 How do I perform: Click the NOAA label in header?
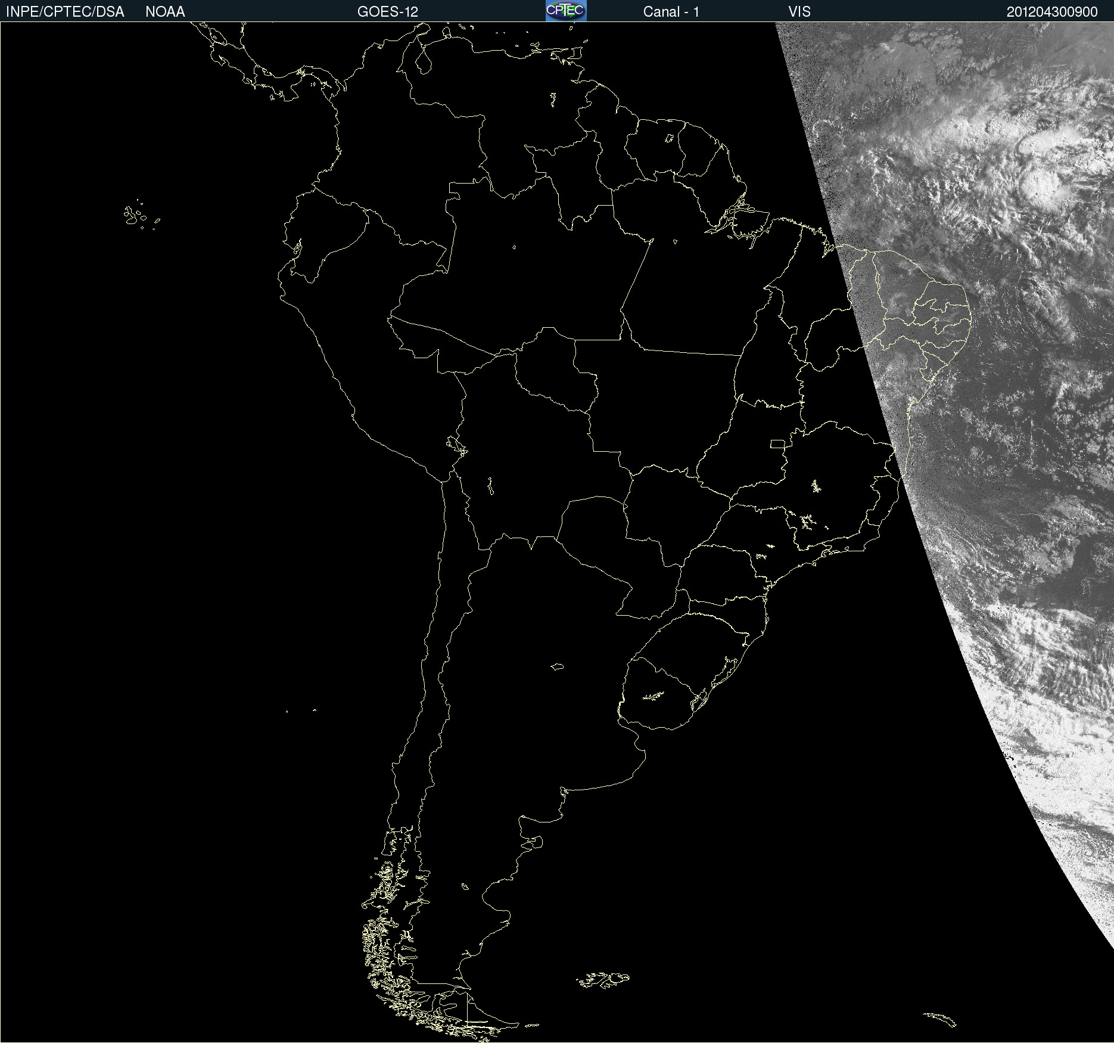point(165,12)
